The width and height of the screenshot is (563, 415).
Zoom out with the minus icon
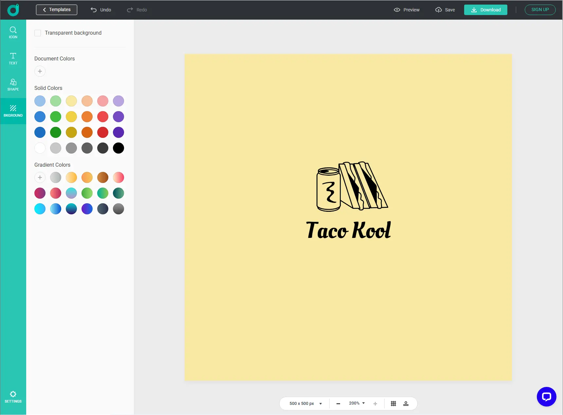(338, 404)
